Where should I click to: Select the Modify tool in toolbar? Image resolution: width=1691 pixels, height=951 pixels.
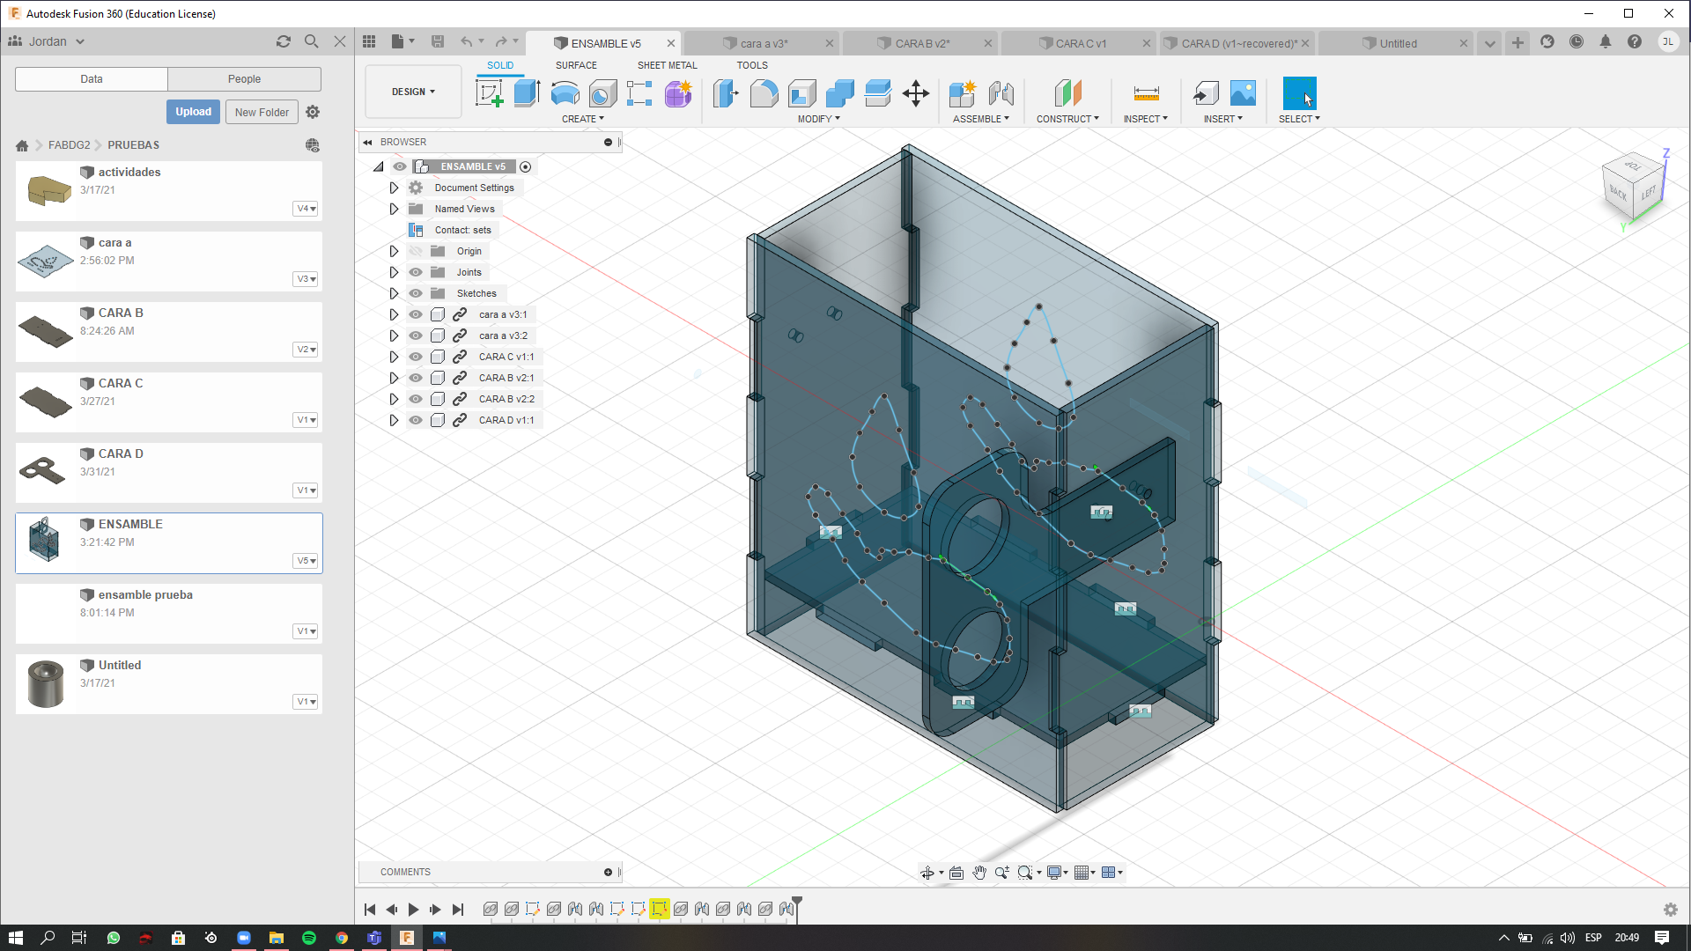[820, 119]
